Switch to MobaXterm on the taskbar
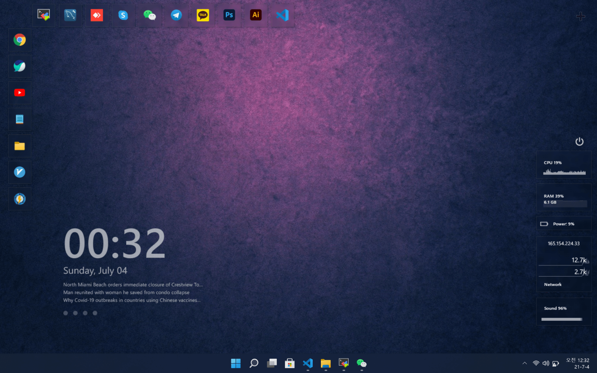Screen dimensions: 597x373 tap(344, 363)
